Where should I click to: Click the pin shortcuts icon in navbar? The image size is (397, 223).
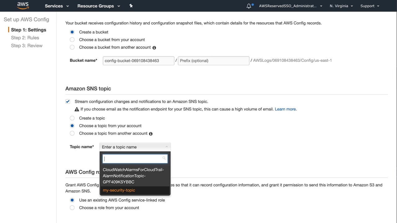(131, 6)
